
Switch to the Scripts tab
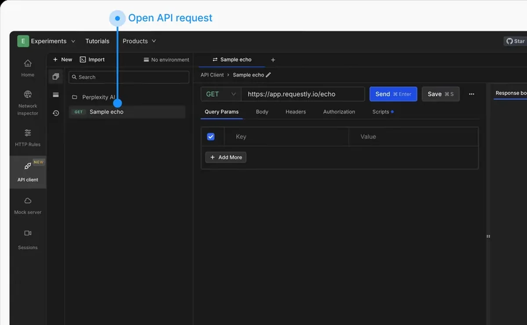383,112
